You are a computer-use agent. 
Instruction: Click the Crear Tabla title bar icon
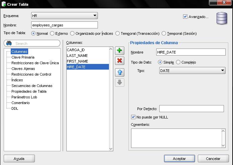pos(4,4)
